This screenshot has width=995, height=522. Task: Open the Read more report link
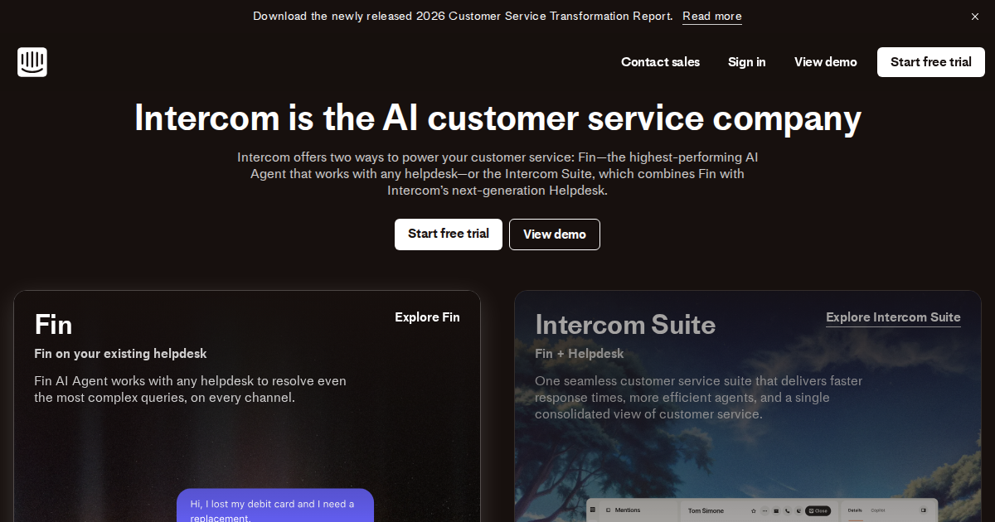[712, 17]
